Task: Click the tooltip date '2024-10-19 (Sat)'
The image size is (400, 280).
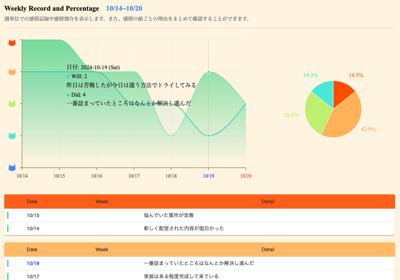Action: tap(100, 68)
